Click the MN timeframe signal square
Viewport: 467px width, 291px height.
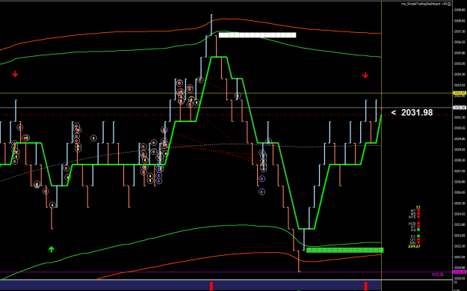tap(418, 242)
